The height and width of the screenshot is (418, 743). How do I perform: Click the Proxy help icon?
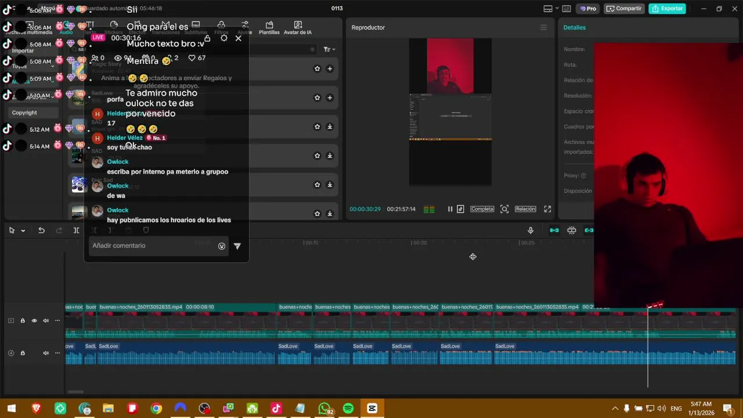click(583, 175)
